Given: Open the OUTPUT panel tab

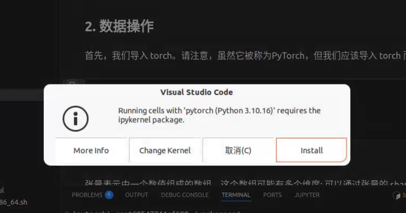Looking at the screenshot, I should click(136, 195).
